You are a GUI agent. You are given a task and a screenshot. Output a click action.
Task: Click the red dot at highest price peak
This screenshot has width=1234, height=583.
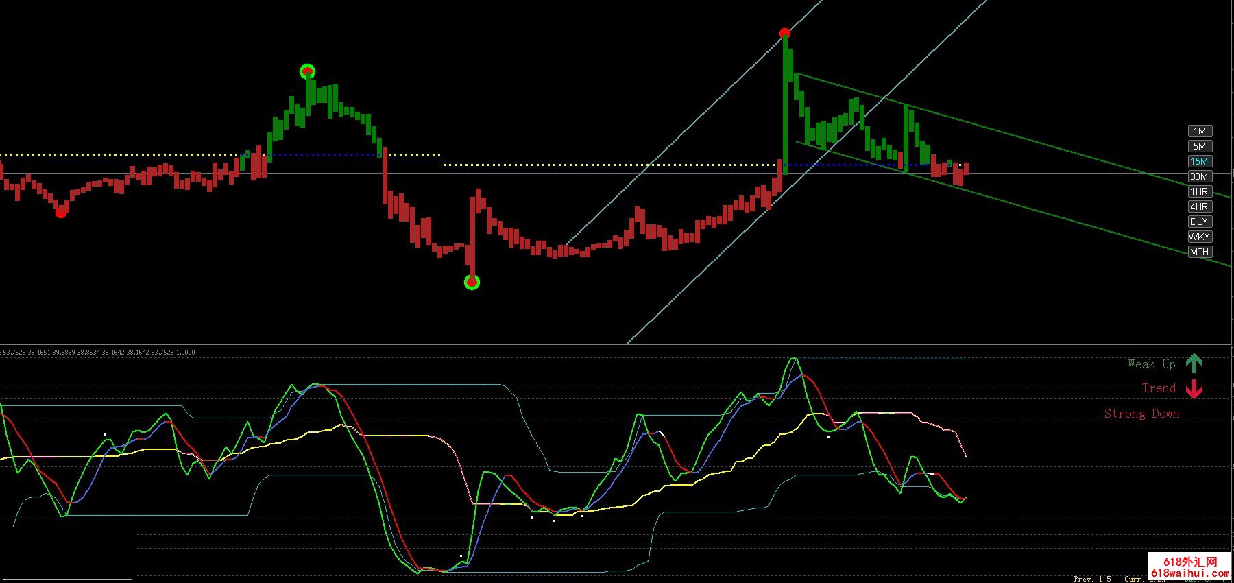point(785,33)
